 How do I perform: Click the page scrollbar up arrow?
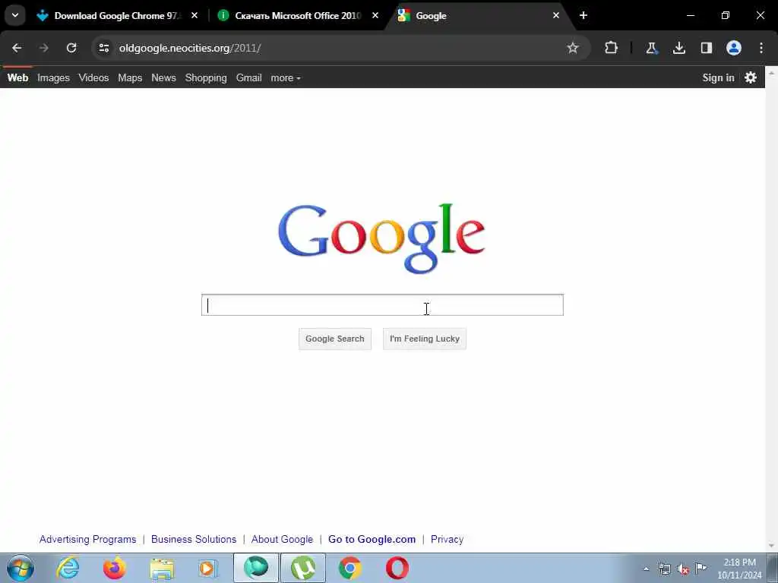tap(772, 72)
